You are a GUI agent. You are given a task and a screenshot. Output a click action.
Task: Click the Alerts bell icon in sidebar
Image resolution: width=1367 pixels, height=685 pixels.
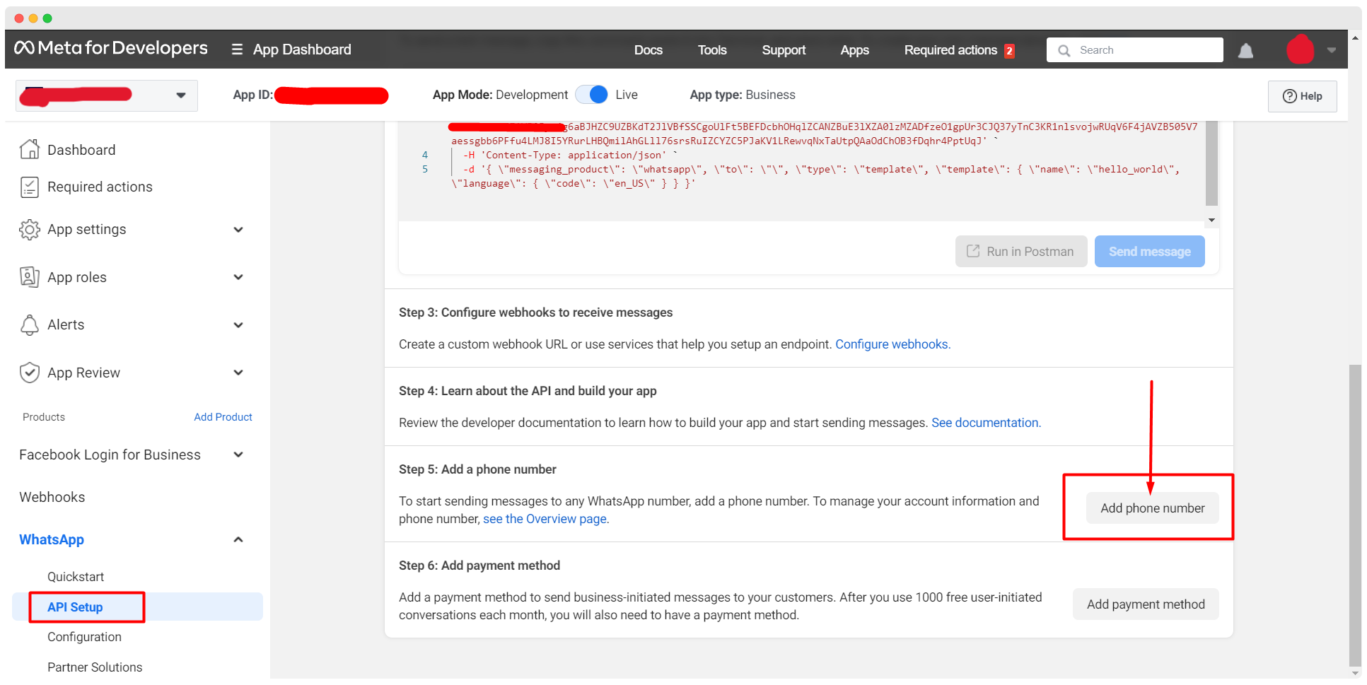(29, 324)
